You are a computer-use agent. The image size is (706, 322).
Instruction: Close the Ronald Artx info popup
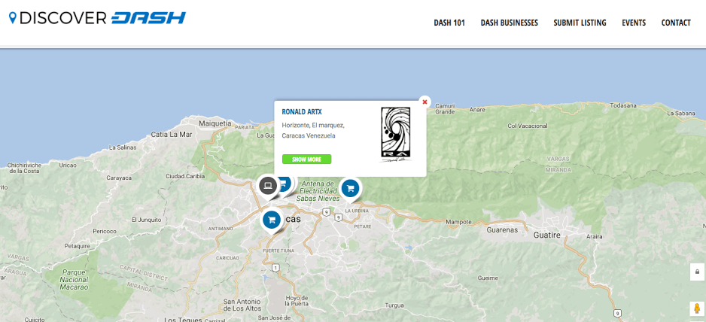click(425, 102)
